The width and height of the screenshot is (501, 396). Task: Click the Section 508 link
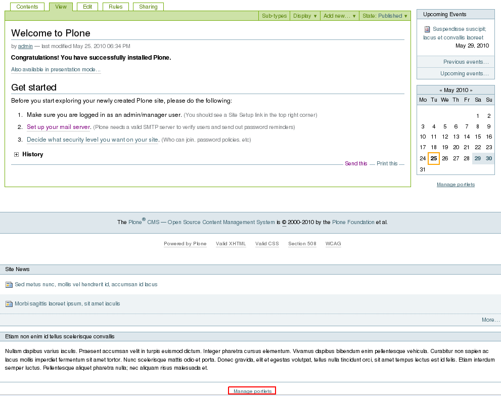point(302,244)
